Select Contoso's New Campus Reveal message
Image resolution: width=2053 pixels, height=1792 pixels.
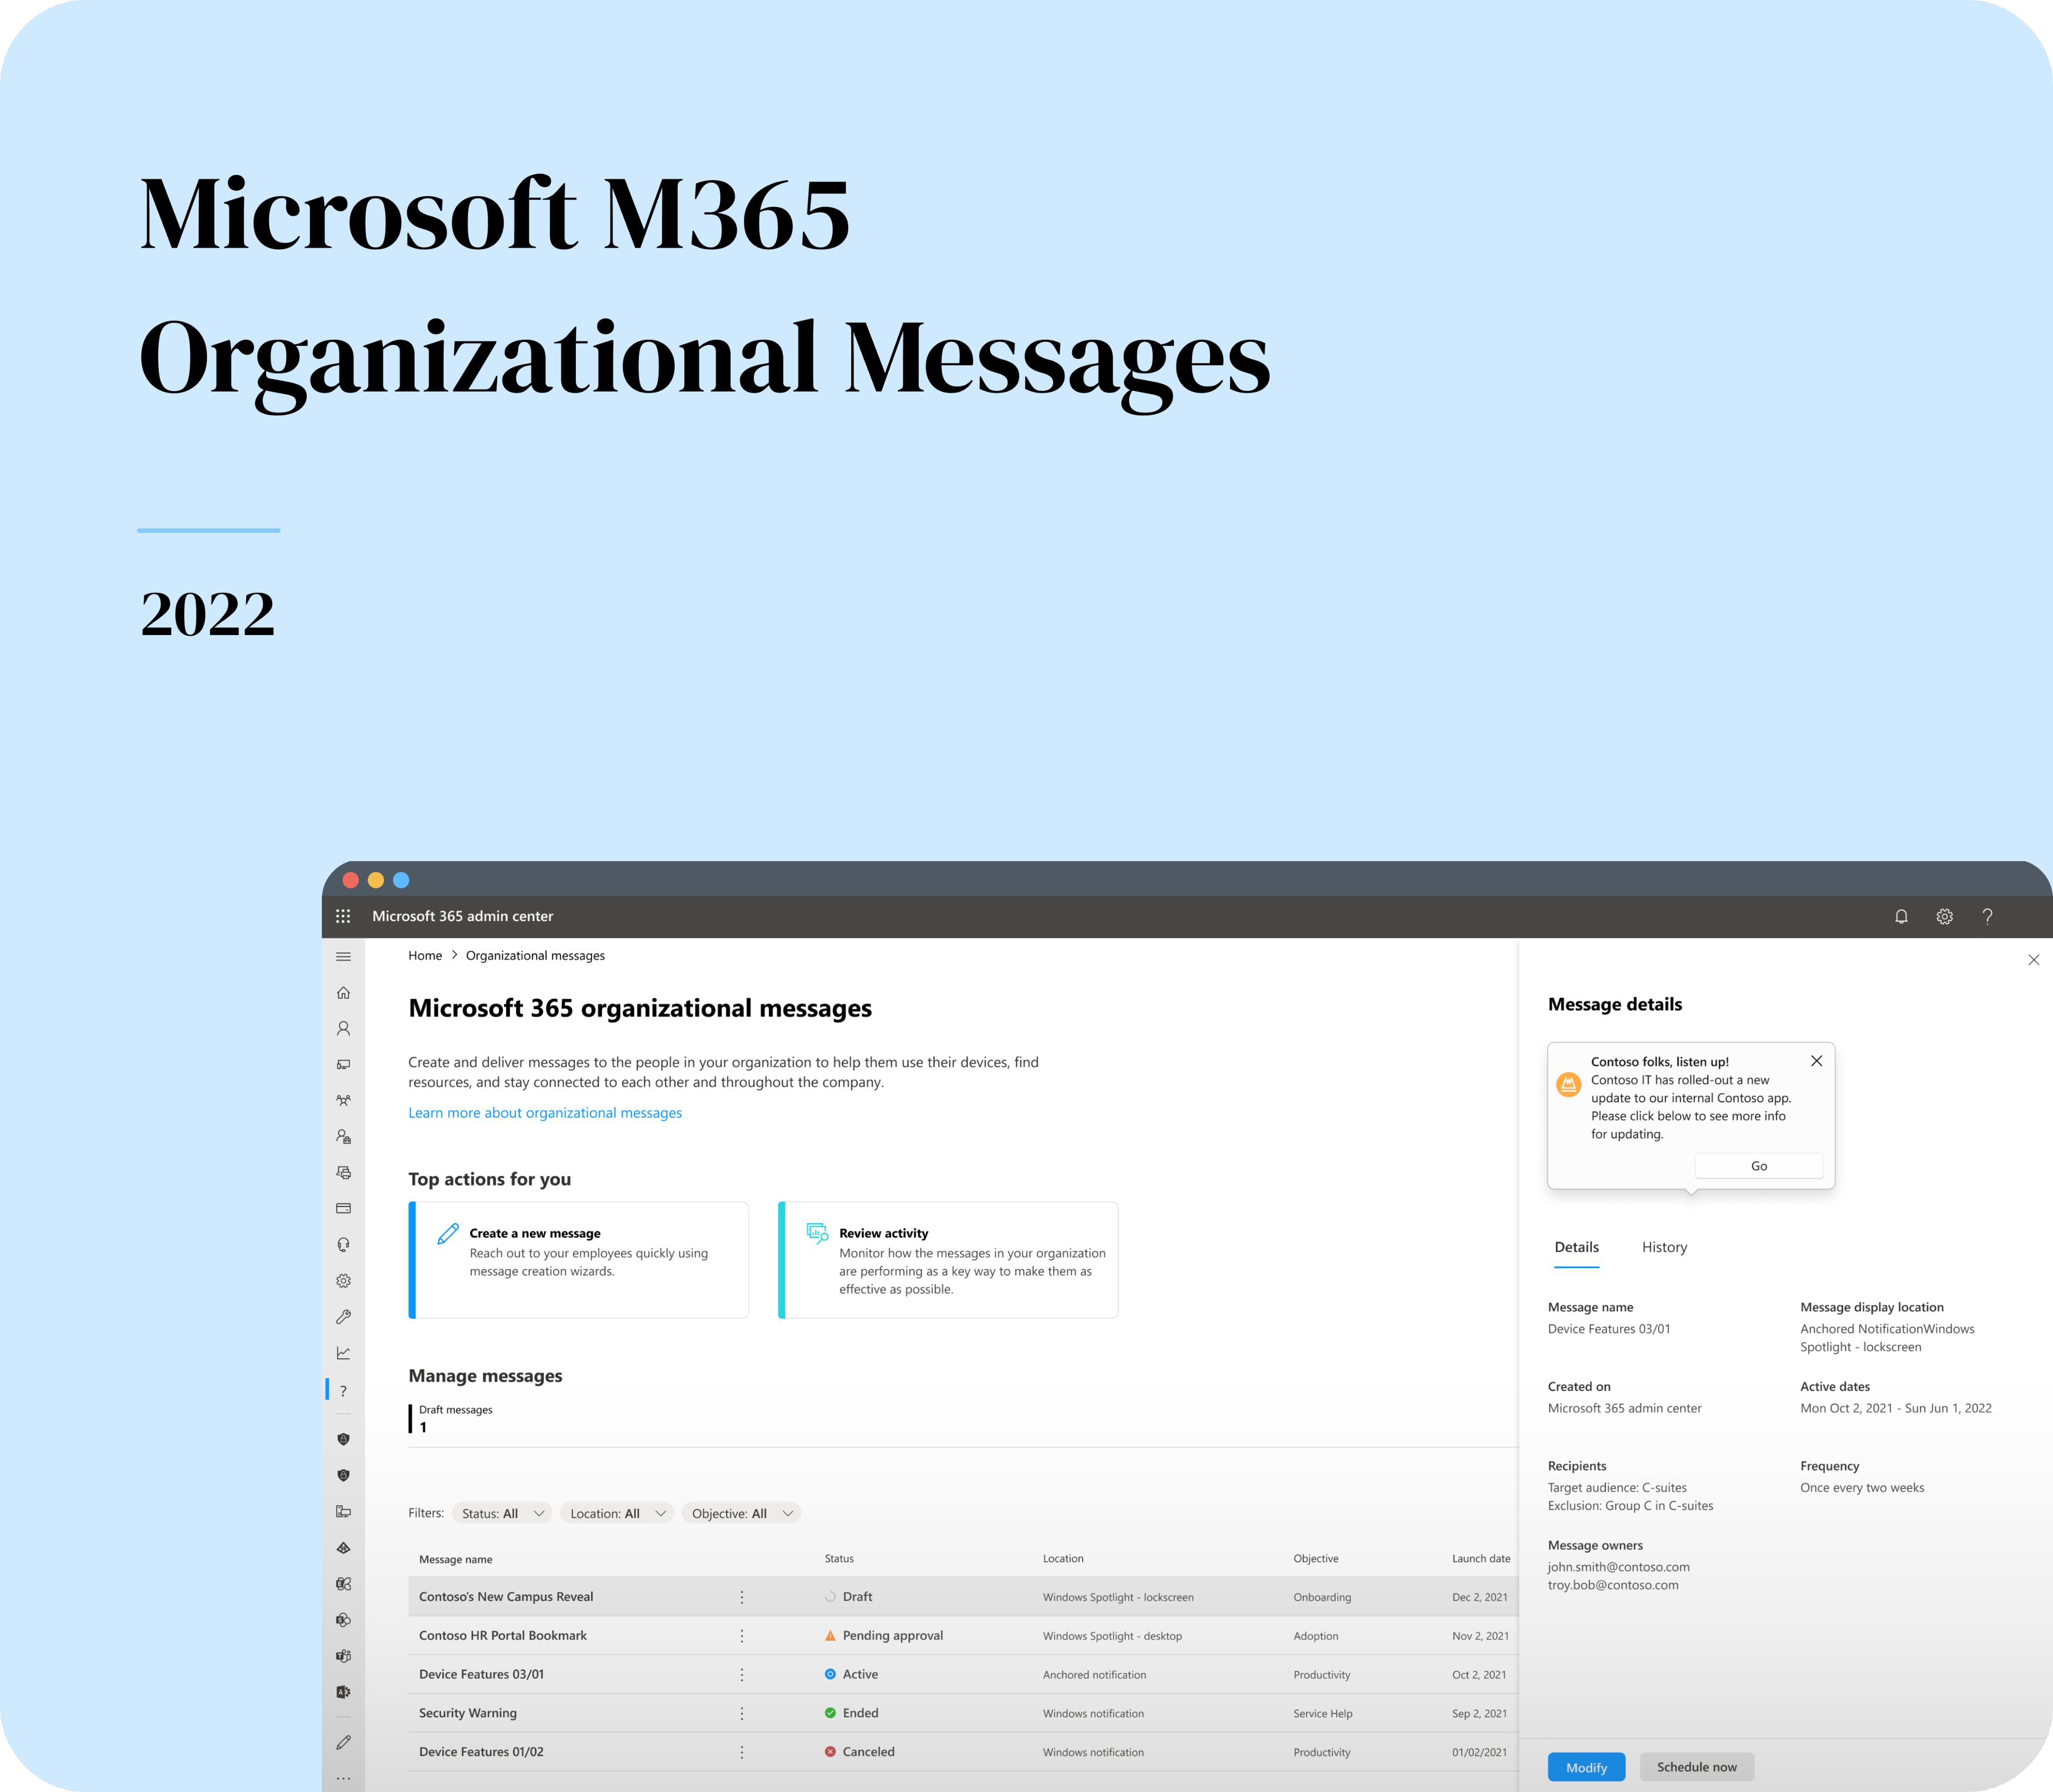click(x=506, y=1597)
